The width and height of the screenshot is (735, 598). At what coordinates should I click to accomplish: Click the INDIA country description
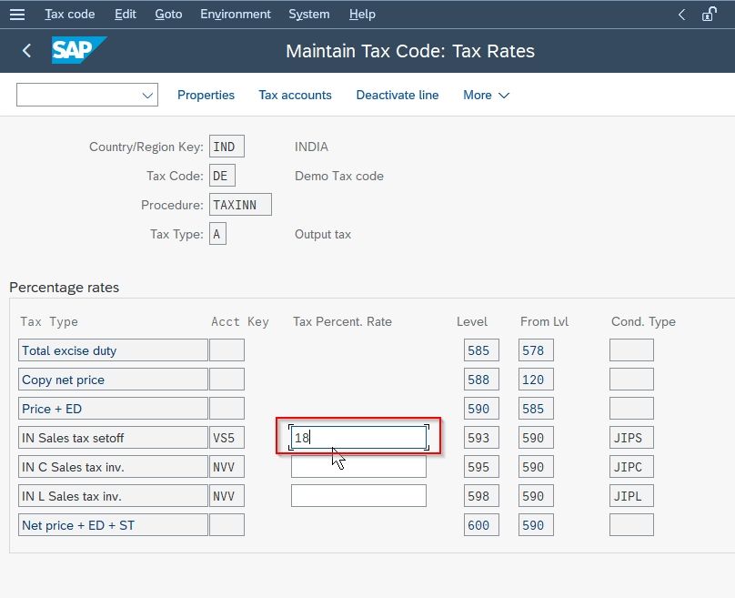(311, 147)
